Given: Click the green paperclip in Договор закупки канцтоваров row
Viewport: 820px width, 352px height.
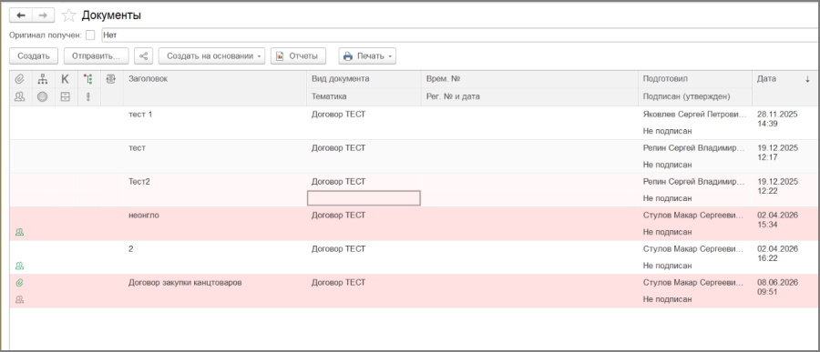Looking at the screenshot, I should pos(20,283).
